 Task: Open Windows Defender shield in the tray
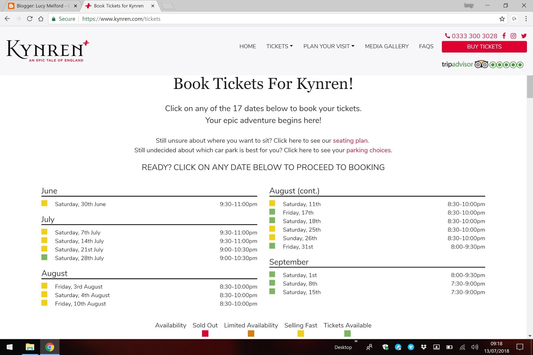click(x=385, y=347)
